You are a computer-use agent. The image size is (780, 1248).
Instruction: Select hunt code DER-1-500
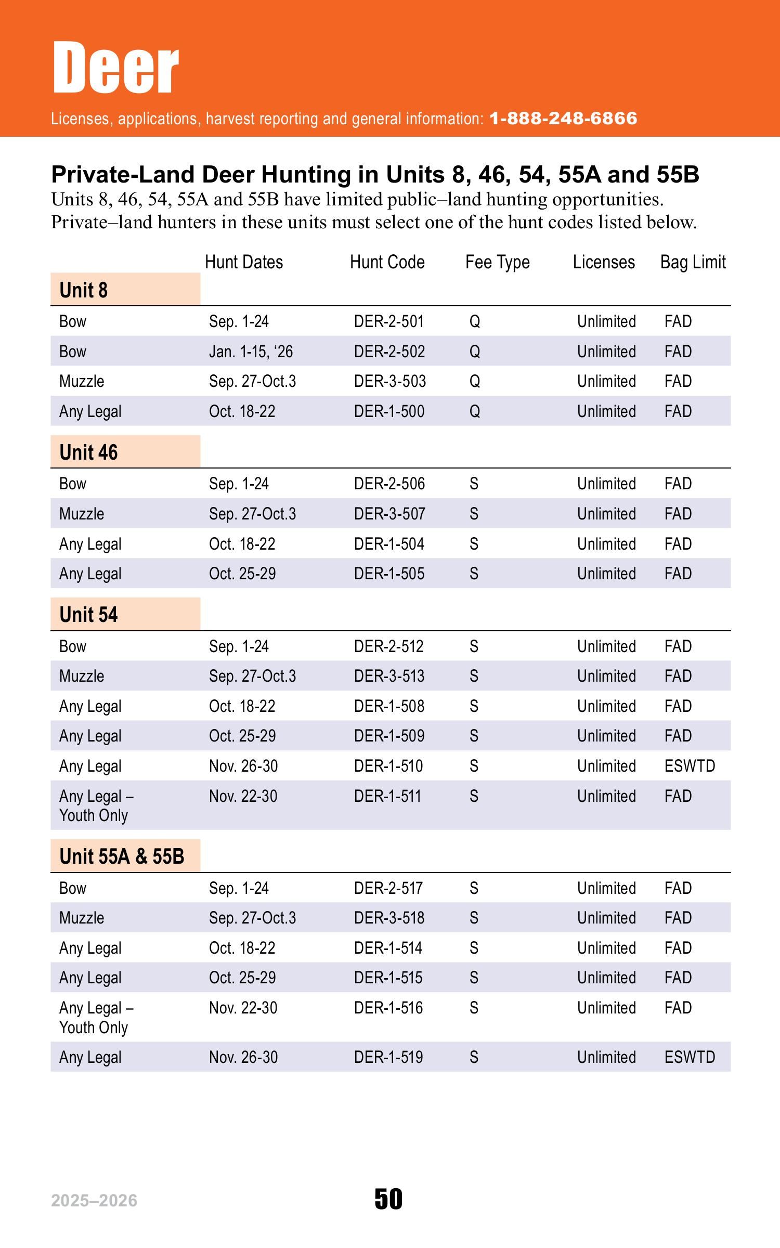[x=389, y=411]
